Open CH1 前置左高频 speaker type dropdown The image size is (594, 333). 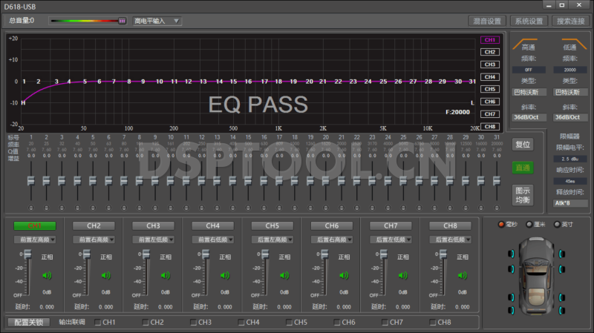[x=36, y=240]
